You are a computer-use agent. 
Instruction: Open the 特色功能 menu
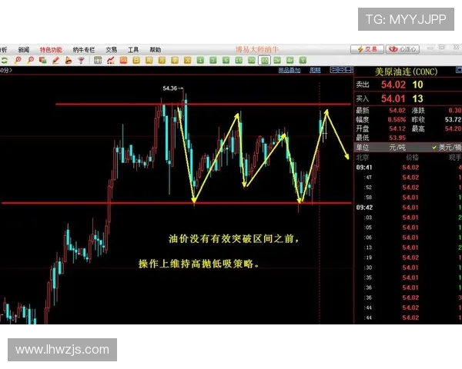[51, 50]
